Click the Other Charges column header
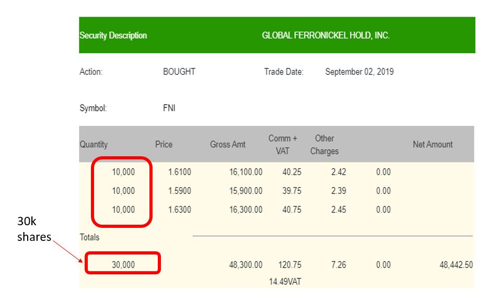Image resolution: width=487 pixels, height=301 pixels. pos(324,145)
